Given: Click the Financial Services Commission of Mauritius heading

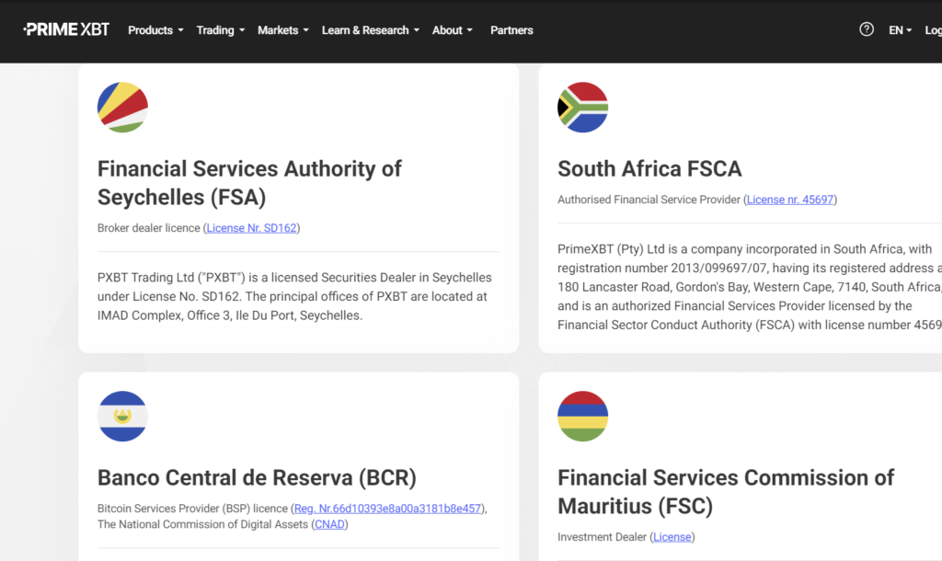Looking at the screenshot, I should point(726,491).
